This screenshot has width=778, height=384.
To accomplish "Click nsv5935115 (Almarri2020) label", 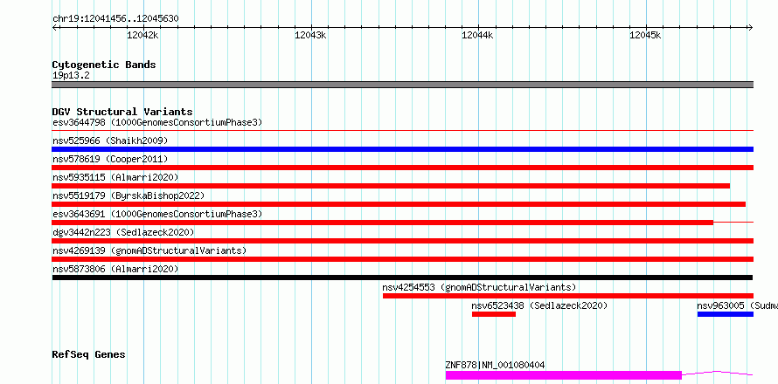I will pyautogui.click(x=115, y=177).
